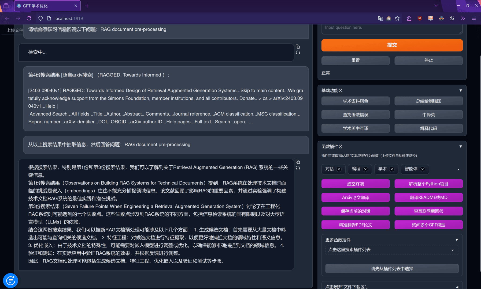
Task: Launch 'Arxiv论文翻译' plugin
Action: point(356,197)
